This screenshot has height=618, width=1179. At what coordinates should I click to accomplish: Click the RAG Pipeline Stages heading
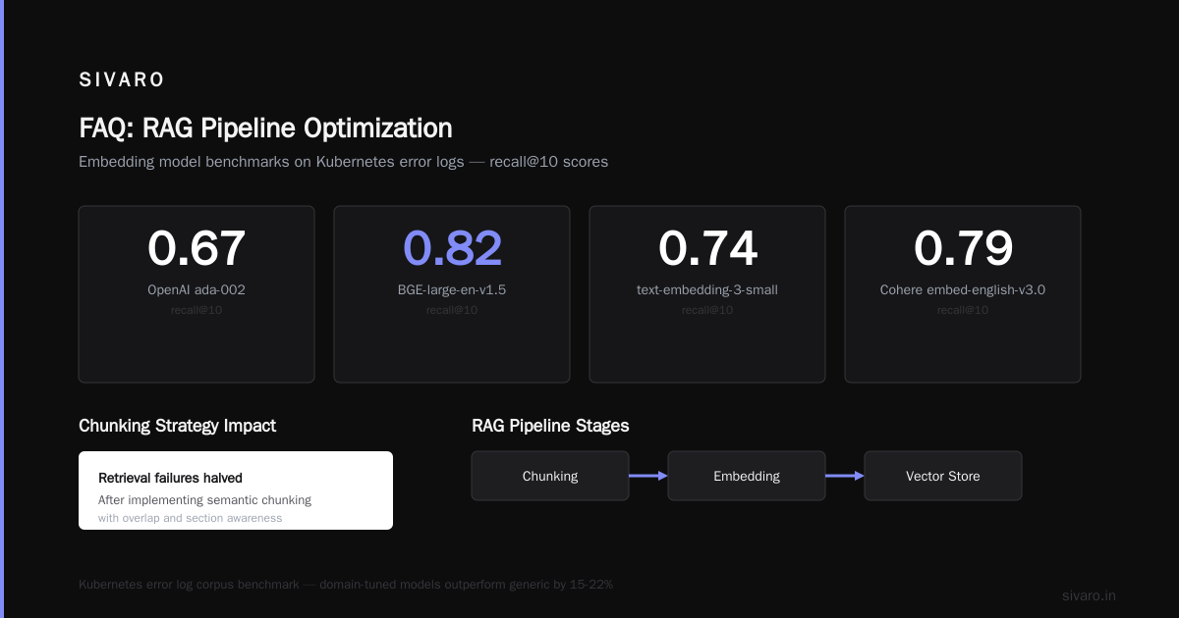[x=550, y=426]
